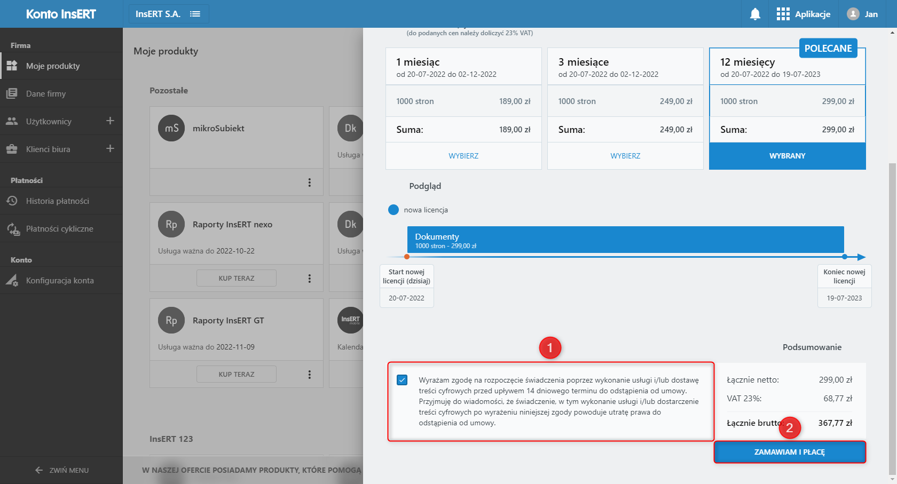This screenshot has width=897, height=484.
Task: Click the 19-07-2023 license end date
Action: (x=844, y=298)
